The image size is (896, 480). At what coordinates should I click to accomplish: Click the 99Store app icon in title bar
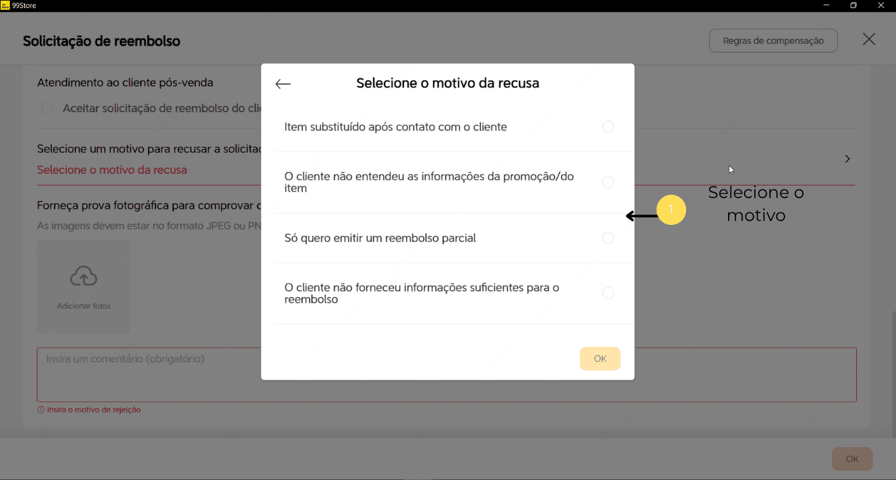(x=5, y=5)
